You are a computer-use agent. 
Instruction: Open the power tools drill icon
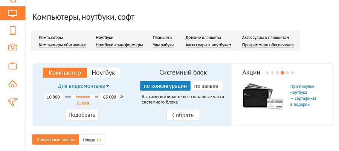(x=13, y=101)
